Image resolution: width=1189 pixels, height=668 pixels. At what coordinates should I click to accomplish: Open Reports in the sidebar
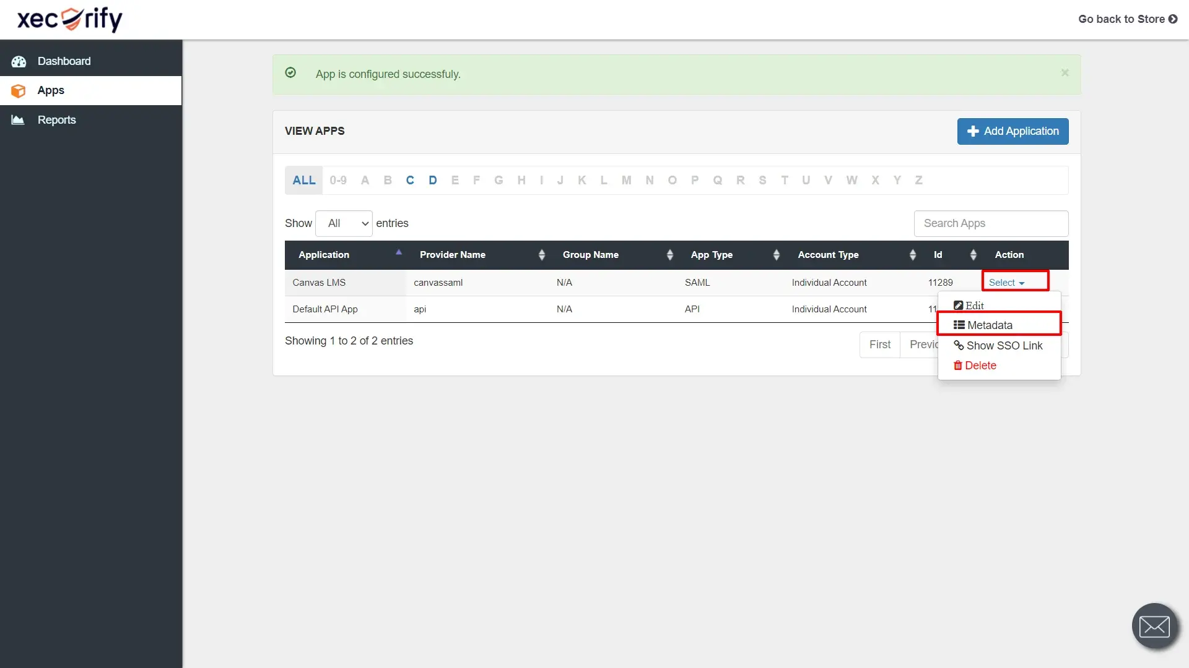point(91,120)
